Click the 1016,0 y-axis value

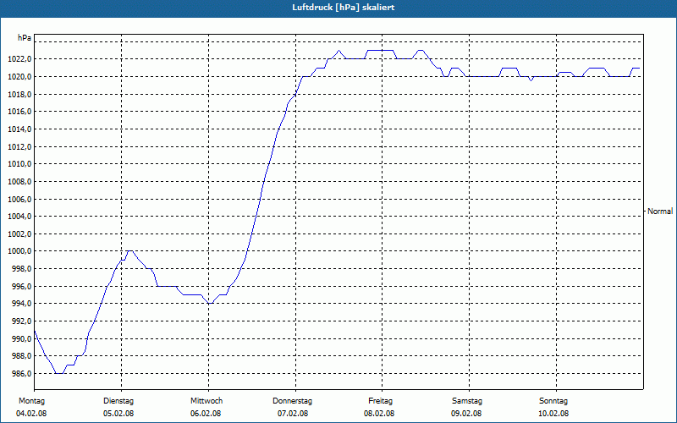click(x=19, y=112)
